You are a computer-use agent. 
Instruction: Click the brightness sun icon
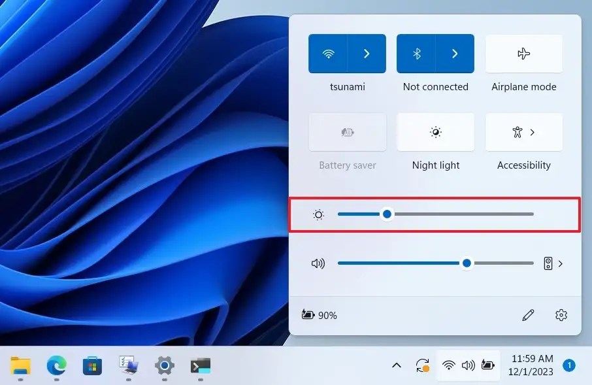click(x=318, y=214)
